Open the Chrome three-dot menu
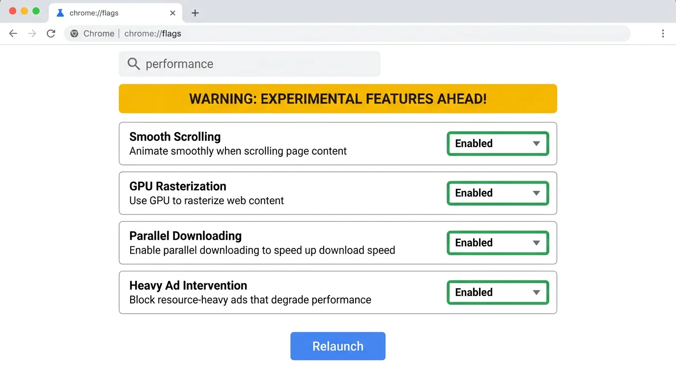 663,33
